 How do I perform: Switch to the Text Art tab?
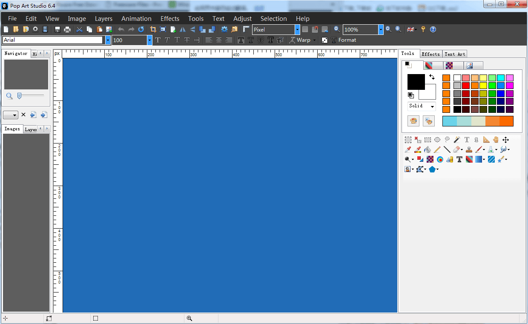click(x=455, y=54)
